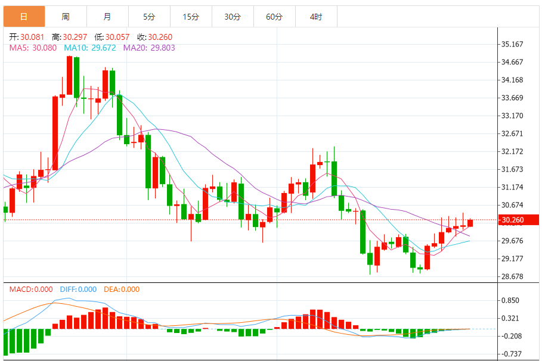Image resolution: width=542 pixels, height=361 pixels.
Task: Click the latest rightmost red candlestick
Action: 470,223
